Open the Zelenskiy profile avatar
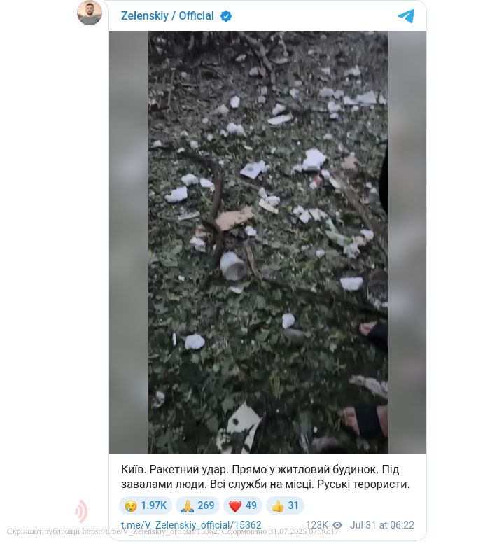This screenshot has width=504, height=544. click(x=90, y=13)
